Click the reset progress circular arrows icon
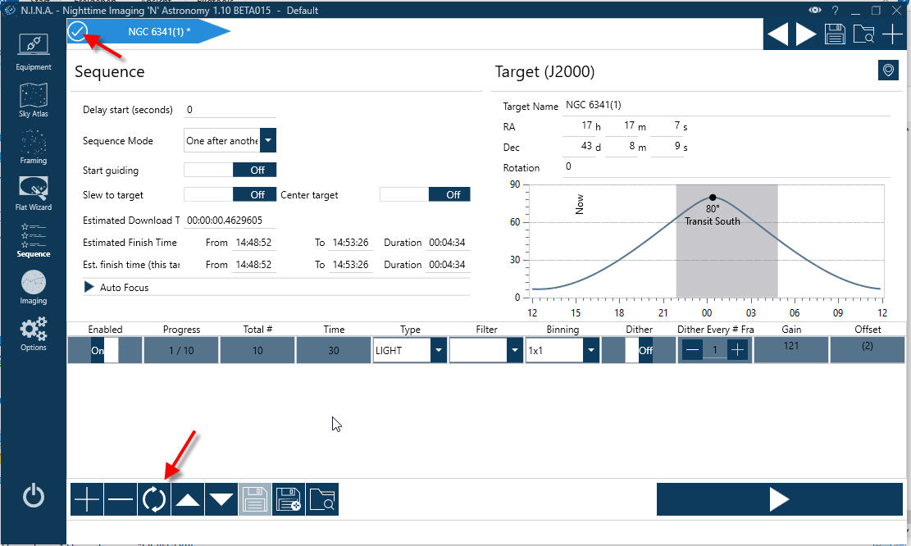The width and height of the screenshot is (911, 546). coord(154,499)
